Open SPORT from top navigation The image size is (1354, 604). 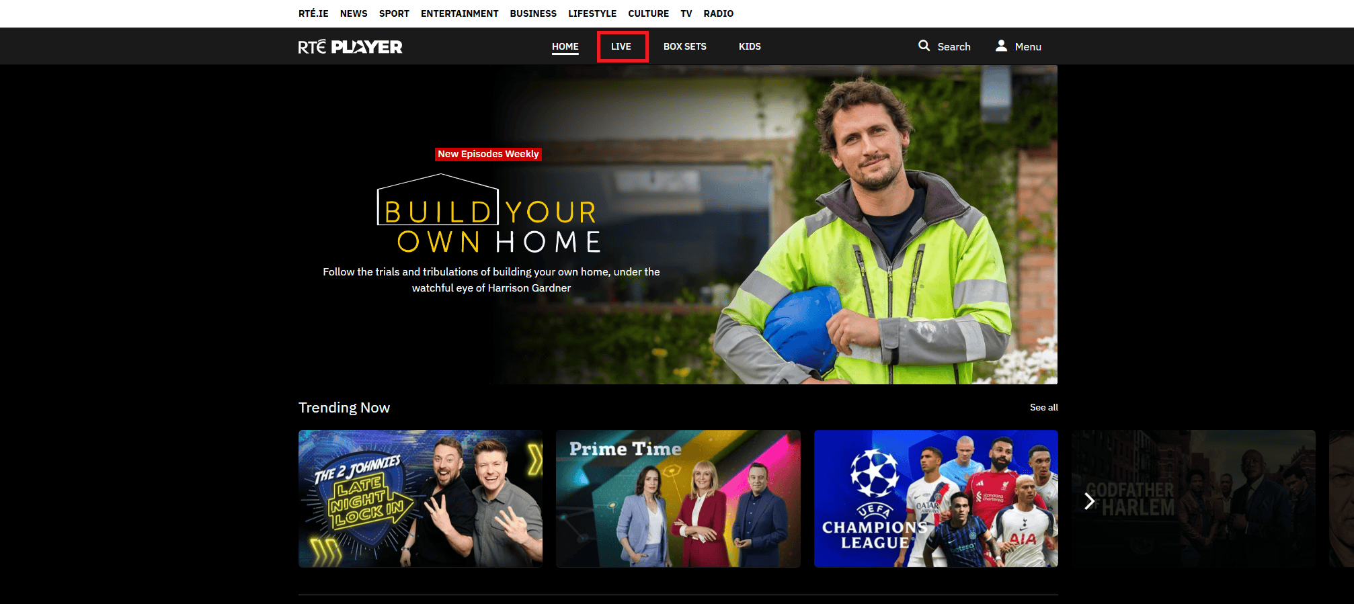(394, 13)
